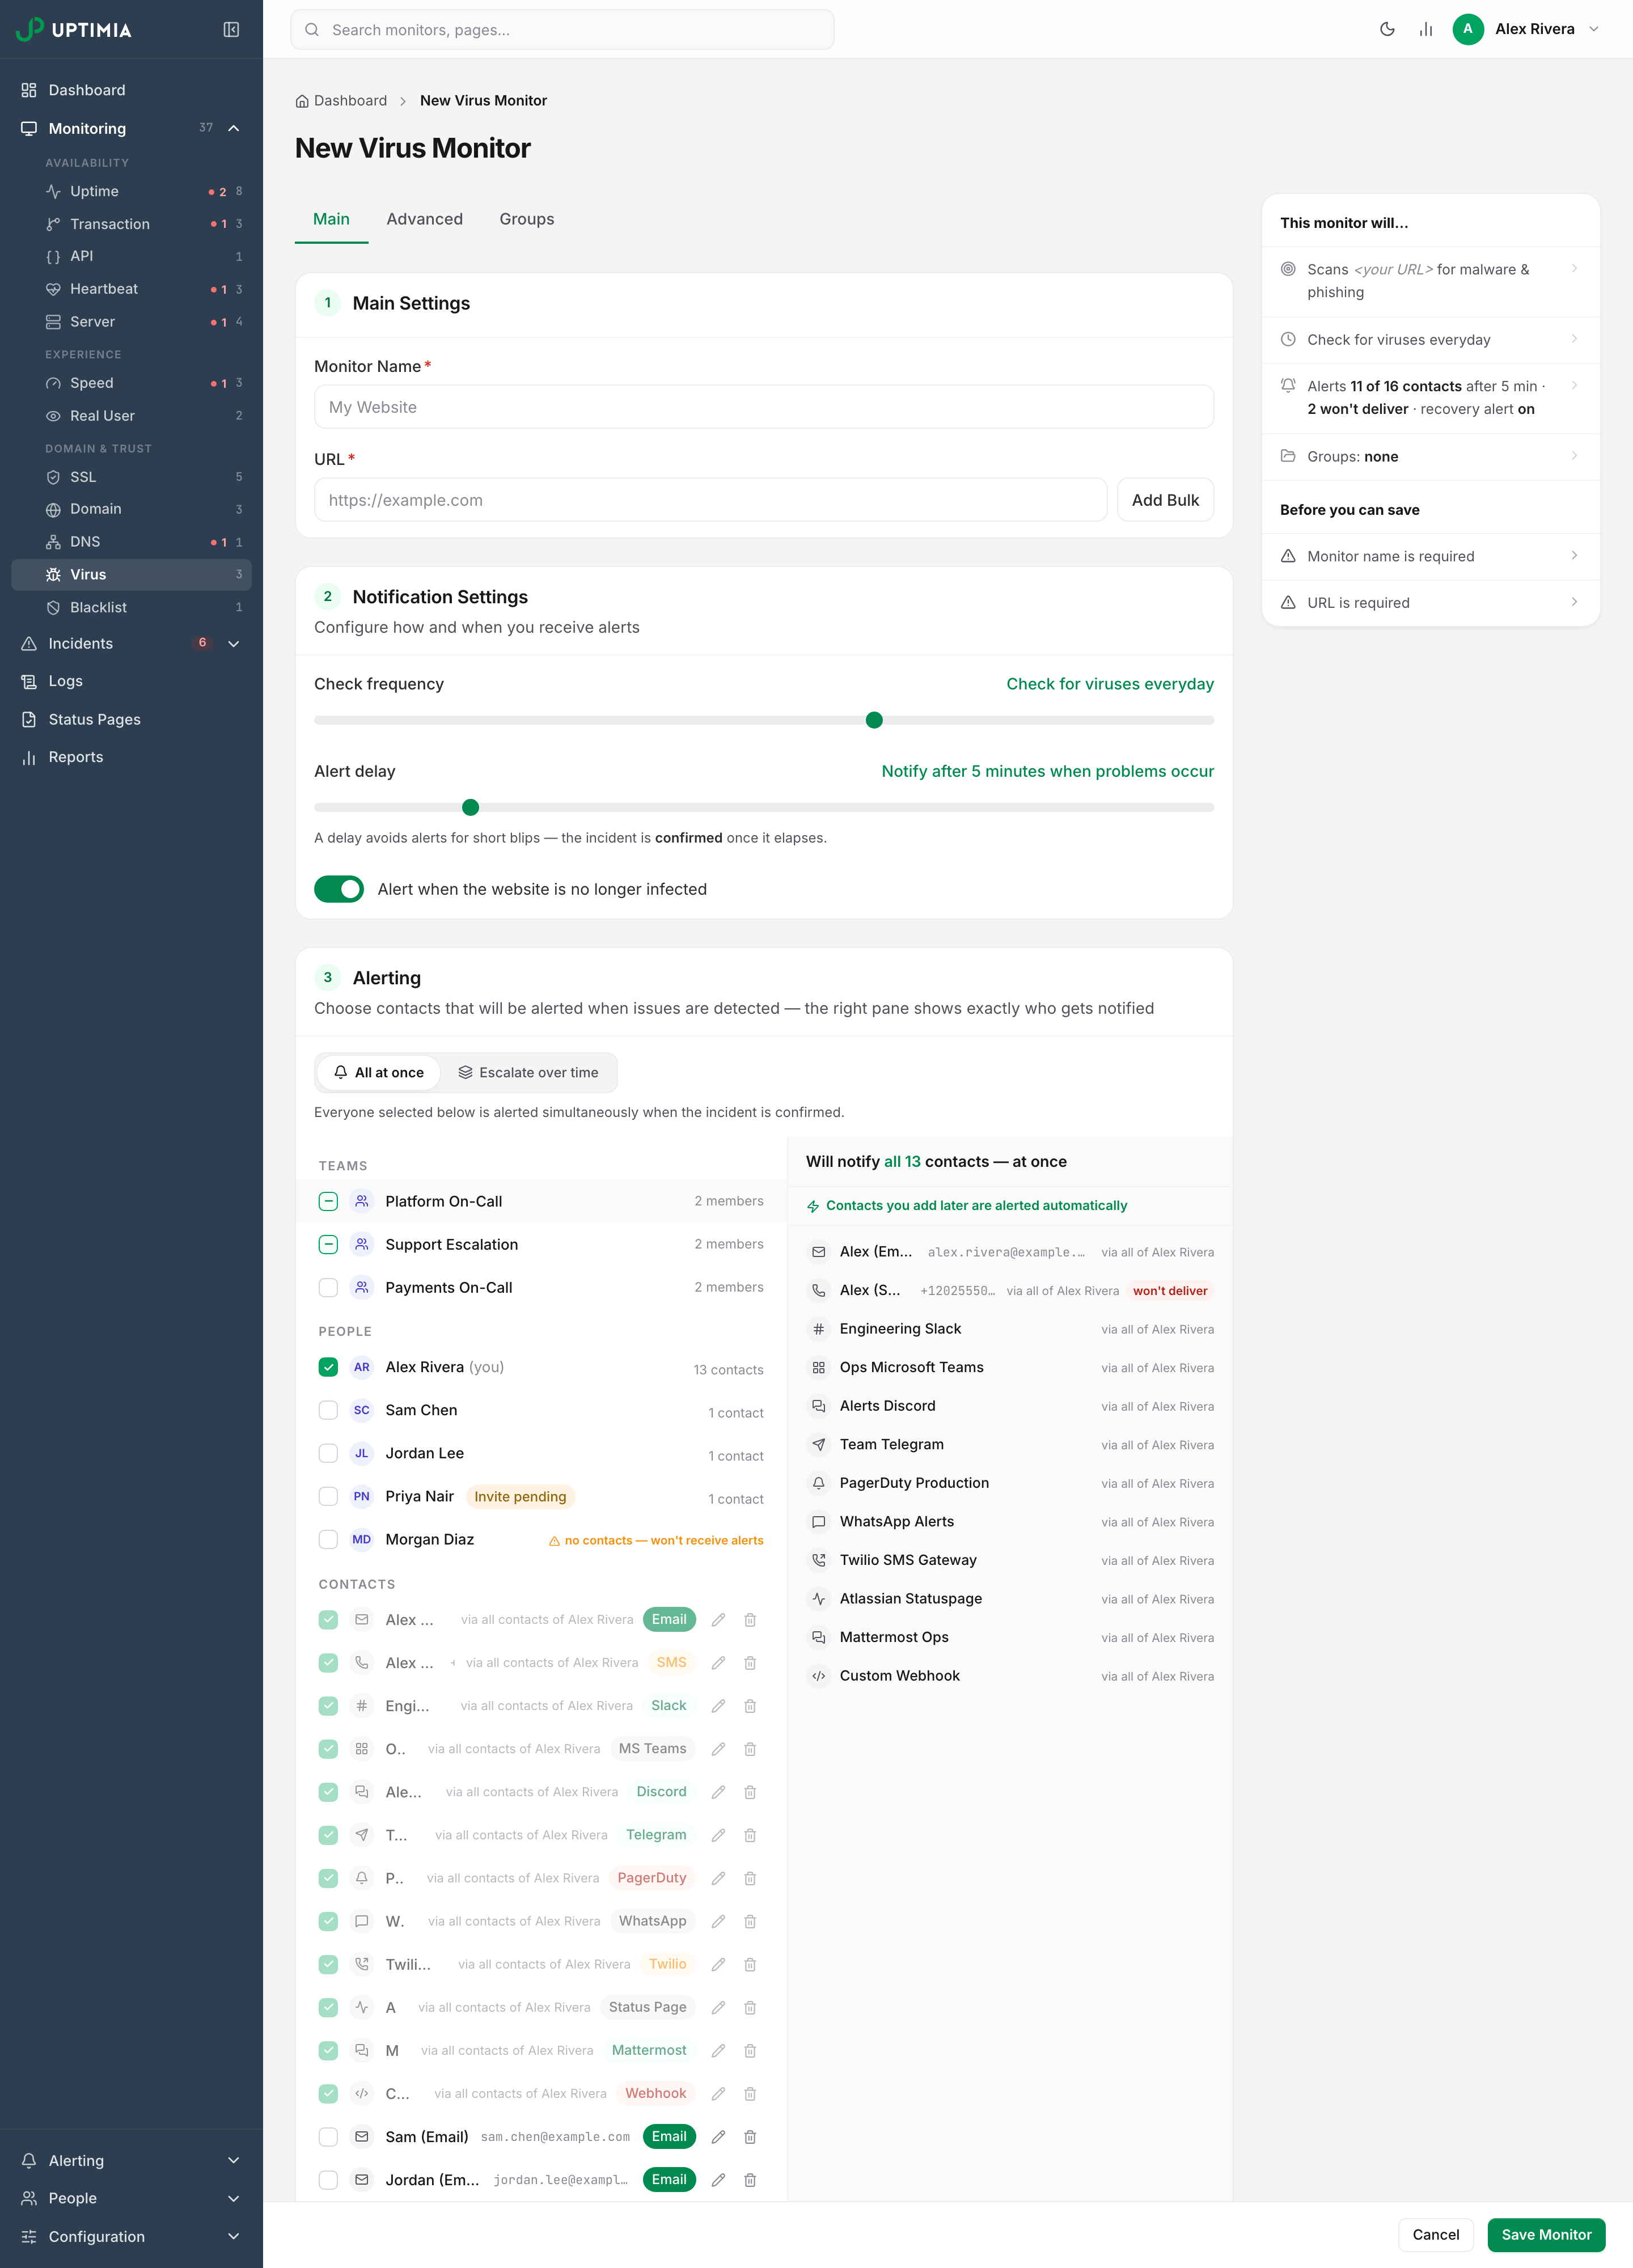Switch to the Advanced tab

coord(425,219)
